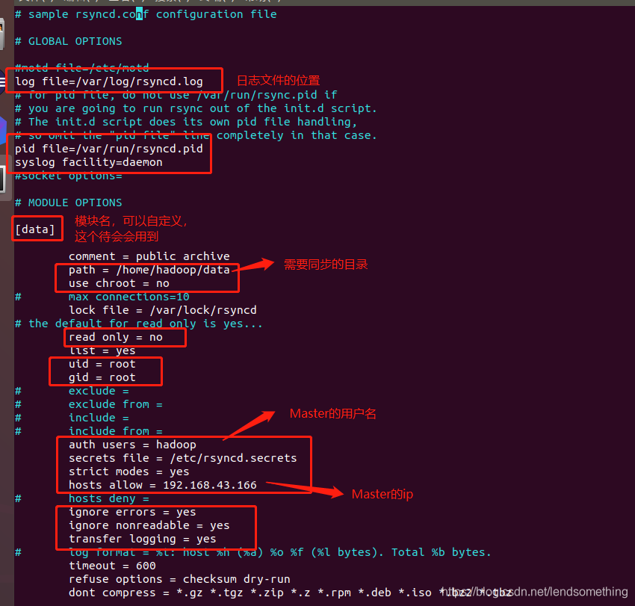Click the 'syslog facility=daemon' line
Screen dimensions: 635x606
point(89,162)
